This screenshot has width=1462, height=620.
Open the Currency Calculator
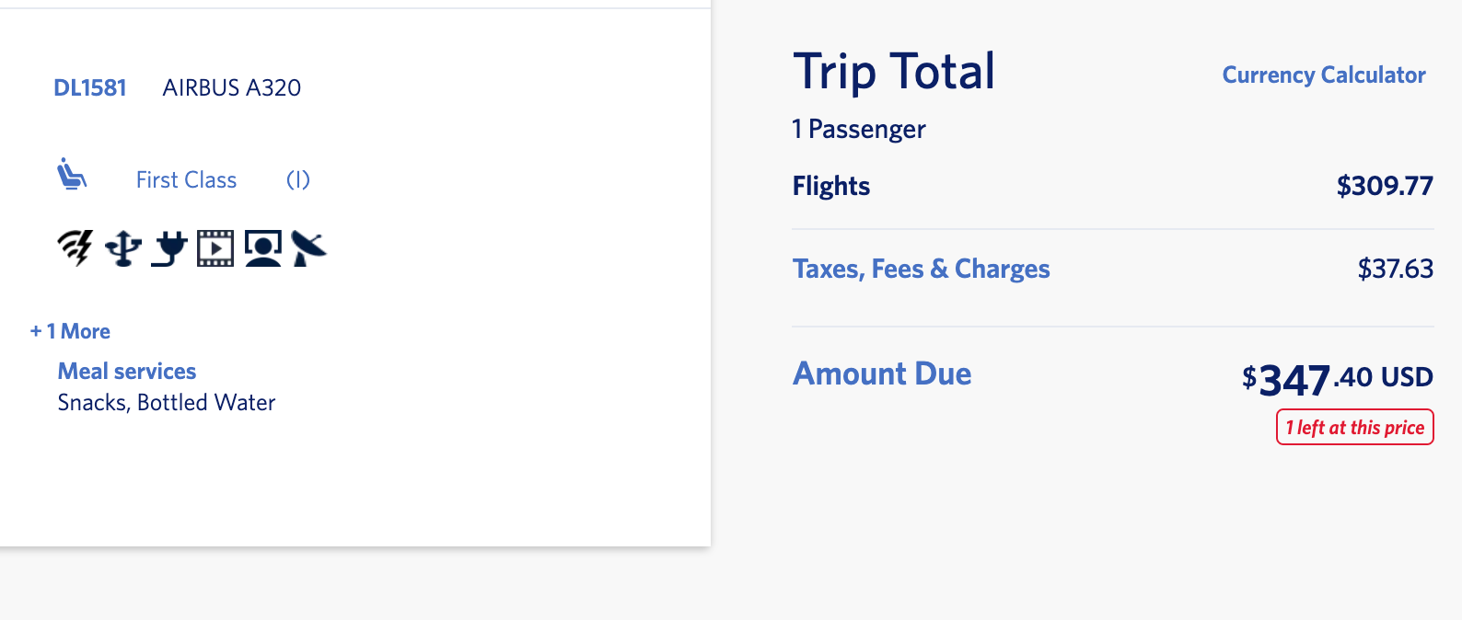pyautogui.click(x=1323, y=75)
